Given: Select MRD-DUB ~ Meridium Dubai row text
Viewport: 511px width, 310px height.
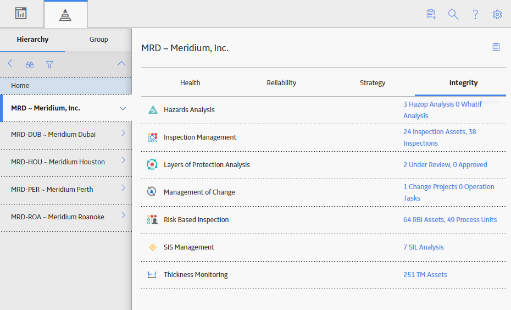Looking at the screenshot, I should (53, 134).
